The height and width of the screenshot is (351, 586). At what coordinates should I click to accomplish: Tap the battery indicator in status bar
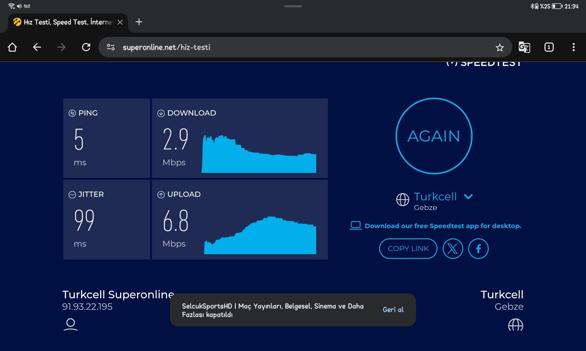click(557, 6)
